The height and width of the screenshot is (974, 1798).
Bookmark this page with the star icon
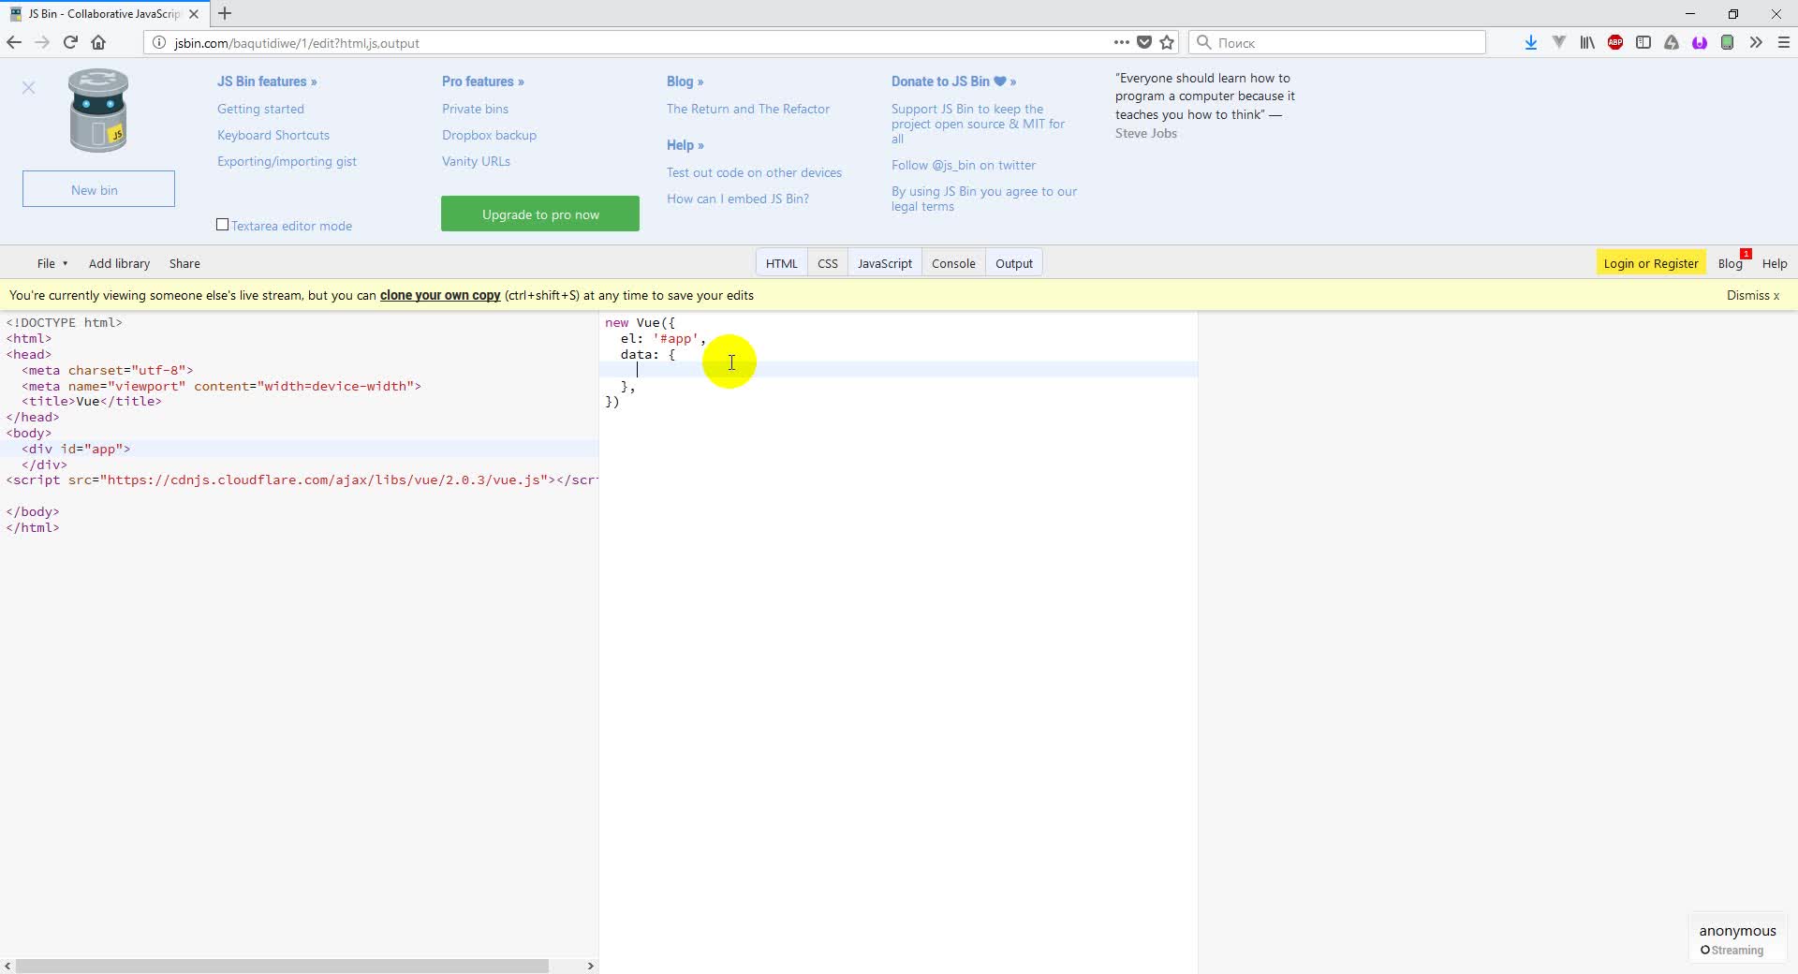pyautogui.click(x=1167, y=42)
